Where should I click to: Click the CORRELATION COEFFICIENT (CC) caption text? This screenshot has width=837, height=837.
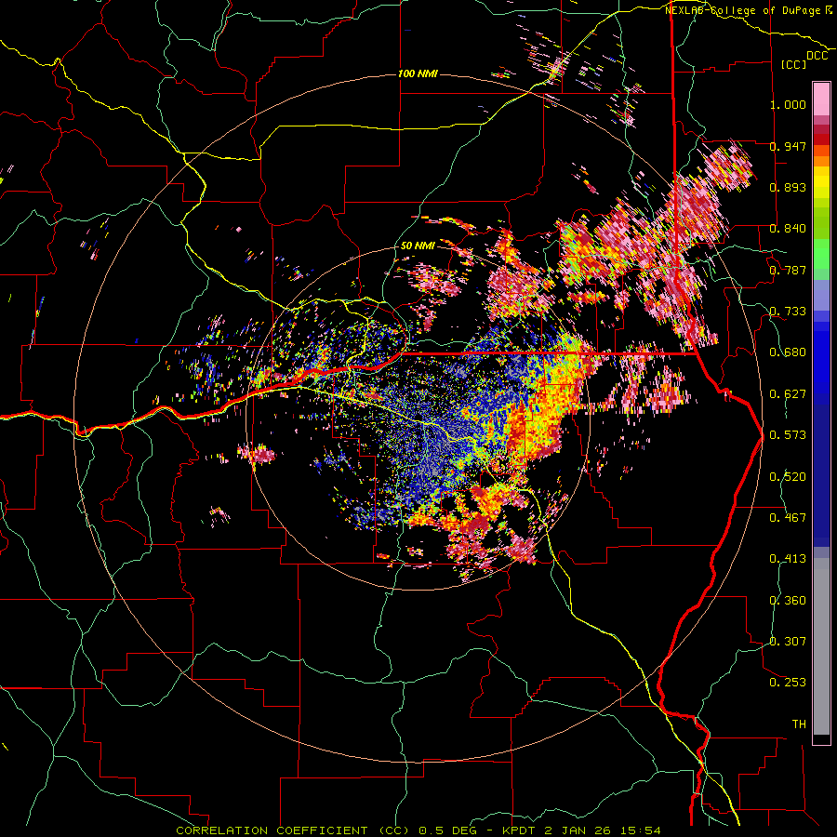(x=293, y=830)
